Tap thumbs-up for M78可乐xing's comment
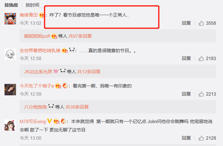Screen dimensions: 223x146 (x=201, y=138)
